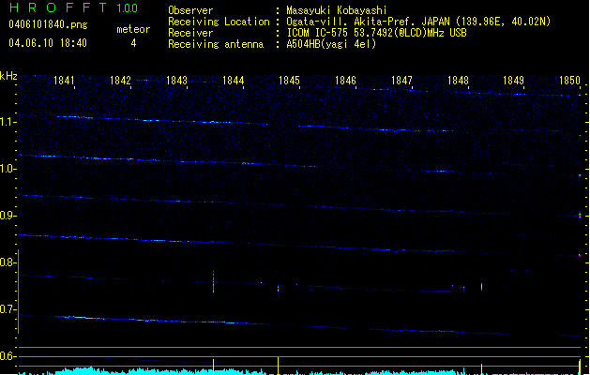
Task: Click the 1848 time axis marker
Action: (x=458, y=81)
